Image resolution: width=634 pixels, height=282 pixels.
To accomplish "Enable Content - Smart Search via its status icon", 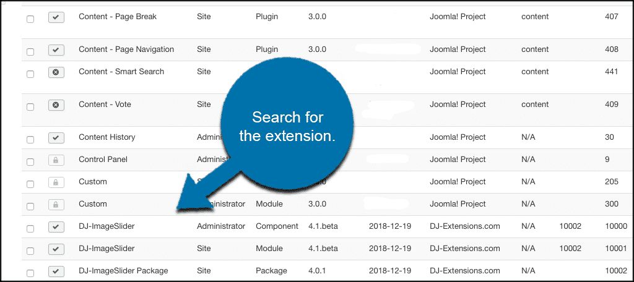I will coord(56,72).
